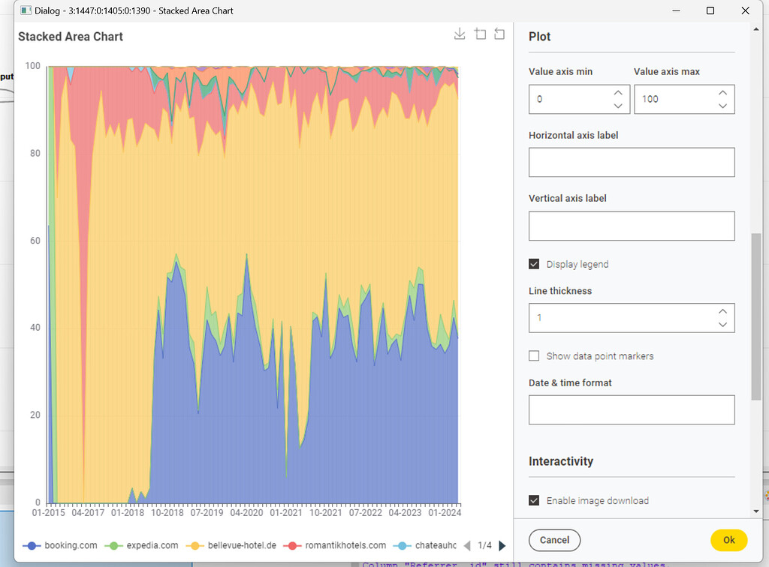Screen dimensions: 769x567
Task: Click the Ok button
Action: tap(728, 540)
